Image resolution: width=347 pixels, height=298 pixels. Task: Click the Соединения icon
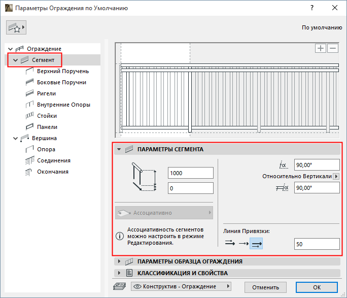point(29,160)
